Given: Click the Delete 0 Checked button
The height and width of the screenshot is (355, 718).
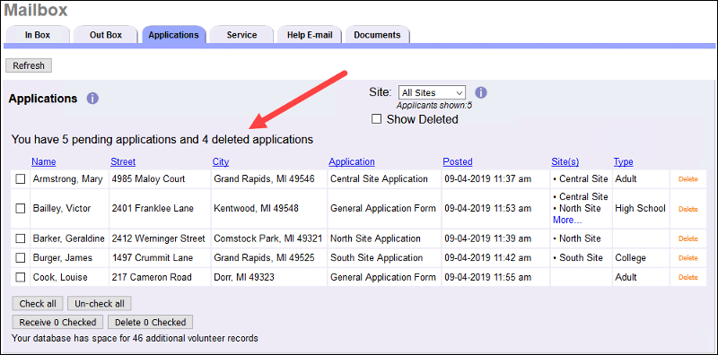Looking at the screenshot, I should point(150,322).
